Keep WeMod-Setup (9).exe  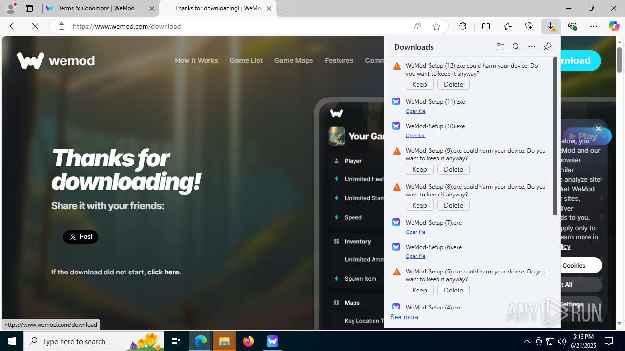tap(419, 169)
